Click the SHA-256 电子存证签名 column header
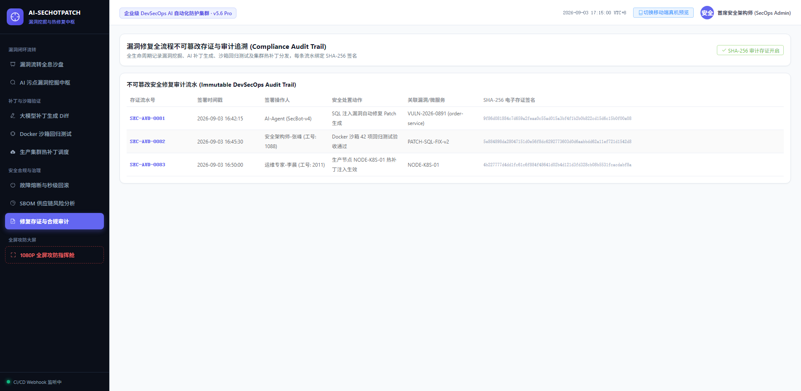 [x=509, y=100]
